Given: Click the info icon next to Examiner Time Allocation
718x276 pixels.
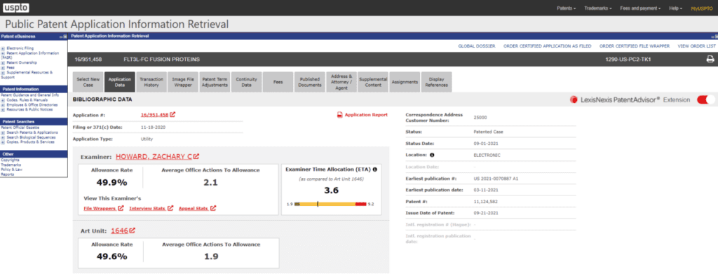Looking at the screenshot, I should tap(374, 170).
